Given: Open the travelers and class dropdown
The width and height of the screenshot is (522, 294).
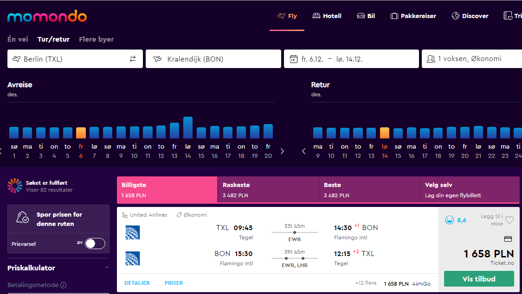Looking at the screenshot, I should coord(472,59).
